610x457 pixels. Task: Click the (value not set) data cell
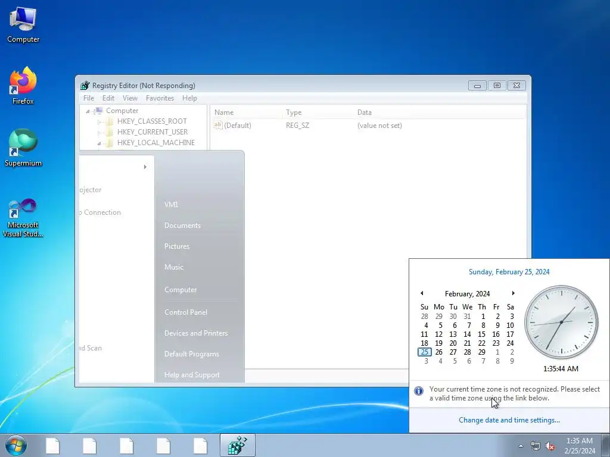(379, 126)
